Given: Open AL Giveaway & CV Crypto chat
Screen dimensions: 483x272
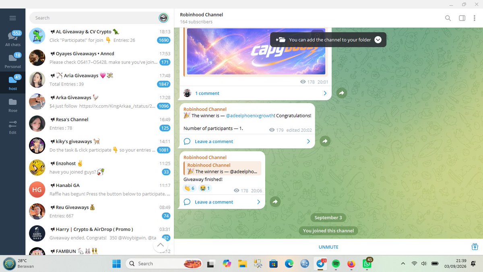Looking at the screenshot, I should [99, 35].
